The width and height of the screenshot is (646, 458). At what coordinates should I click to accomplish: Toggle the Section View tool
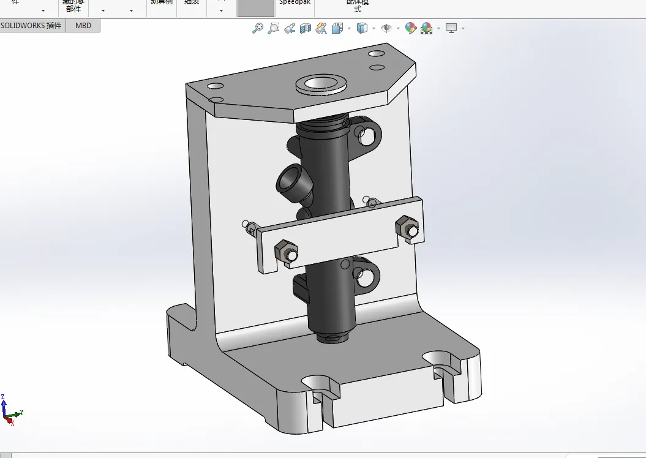(x=306, y=28)
